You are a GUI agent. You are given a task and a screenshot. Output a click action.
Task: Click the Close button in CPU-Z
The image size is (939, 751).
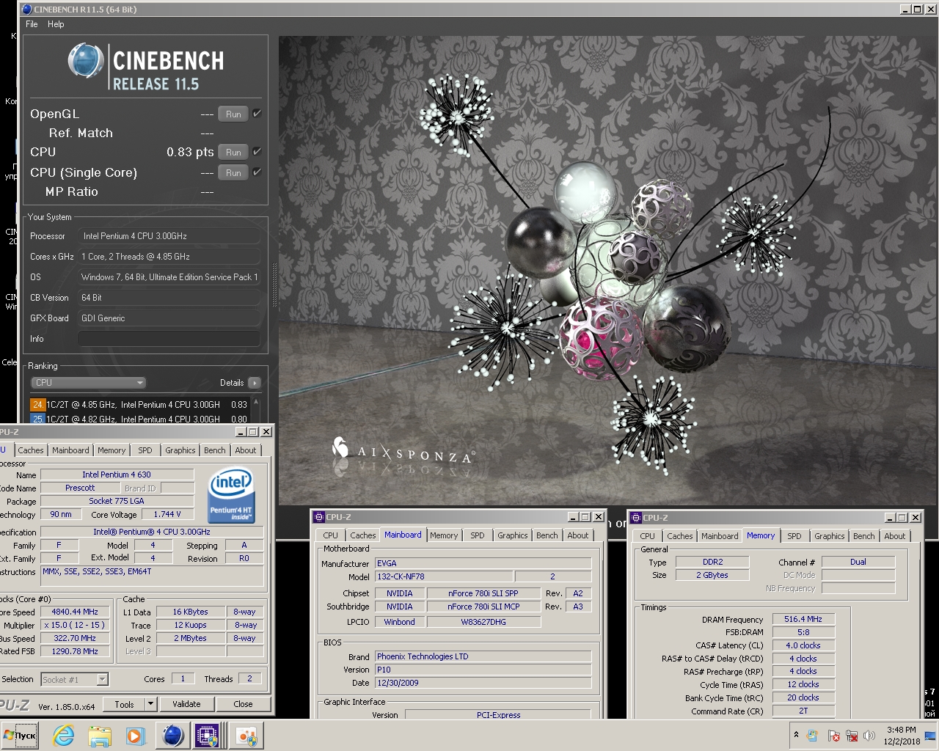coord(243,704)
